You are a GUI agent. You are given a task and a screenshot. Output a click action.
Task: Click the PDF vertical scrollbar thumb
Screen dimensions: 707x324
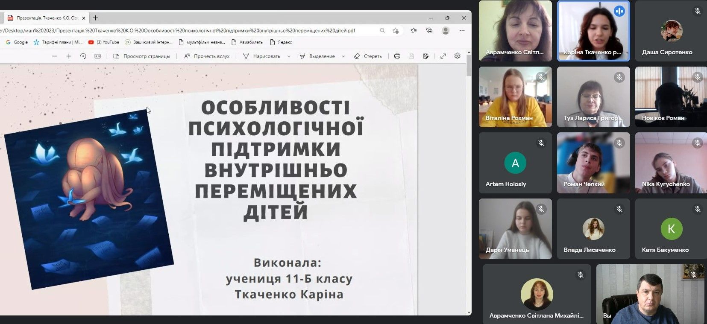coord(469,66)
